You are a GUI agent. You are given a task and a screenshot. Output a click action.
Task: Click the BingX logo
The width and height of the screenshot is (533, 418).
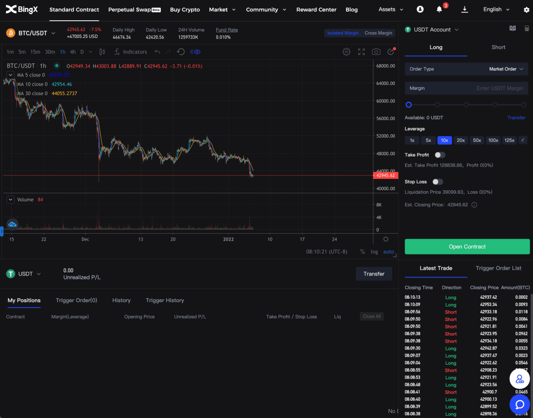coord(22,9)
